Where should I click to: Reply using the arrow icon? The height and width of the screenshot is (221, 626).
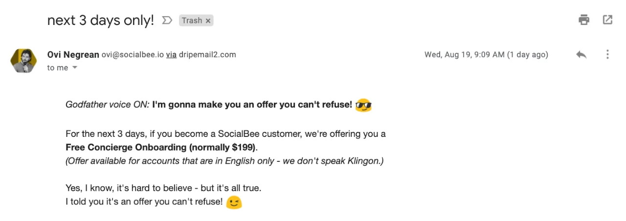581,55
